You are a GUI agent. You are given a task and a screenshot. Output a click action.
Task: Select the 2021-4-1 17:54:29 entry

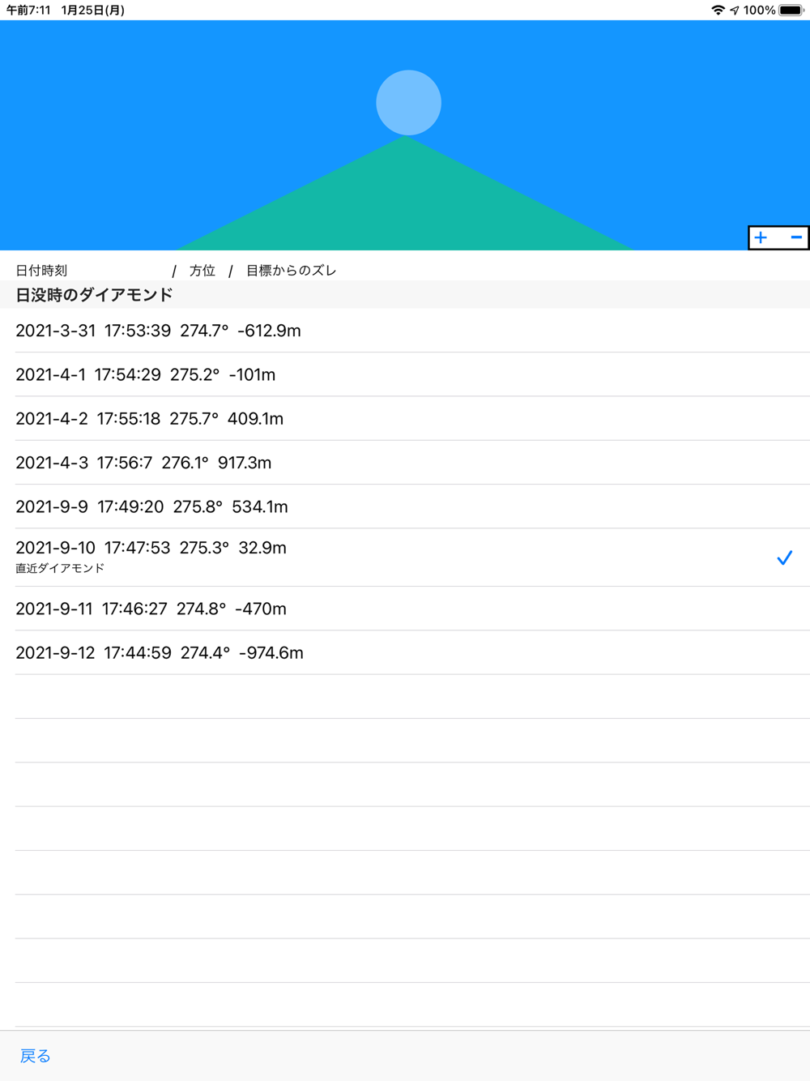(x=405, y=374)
